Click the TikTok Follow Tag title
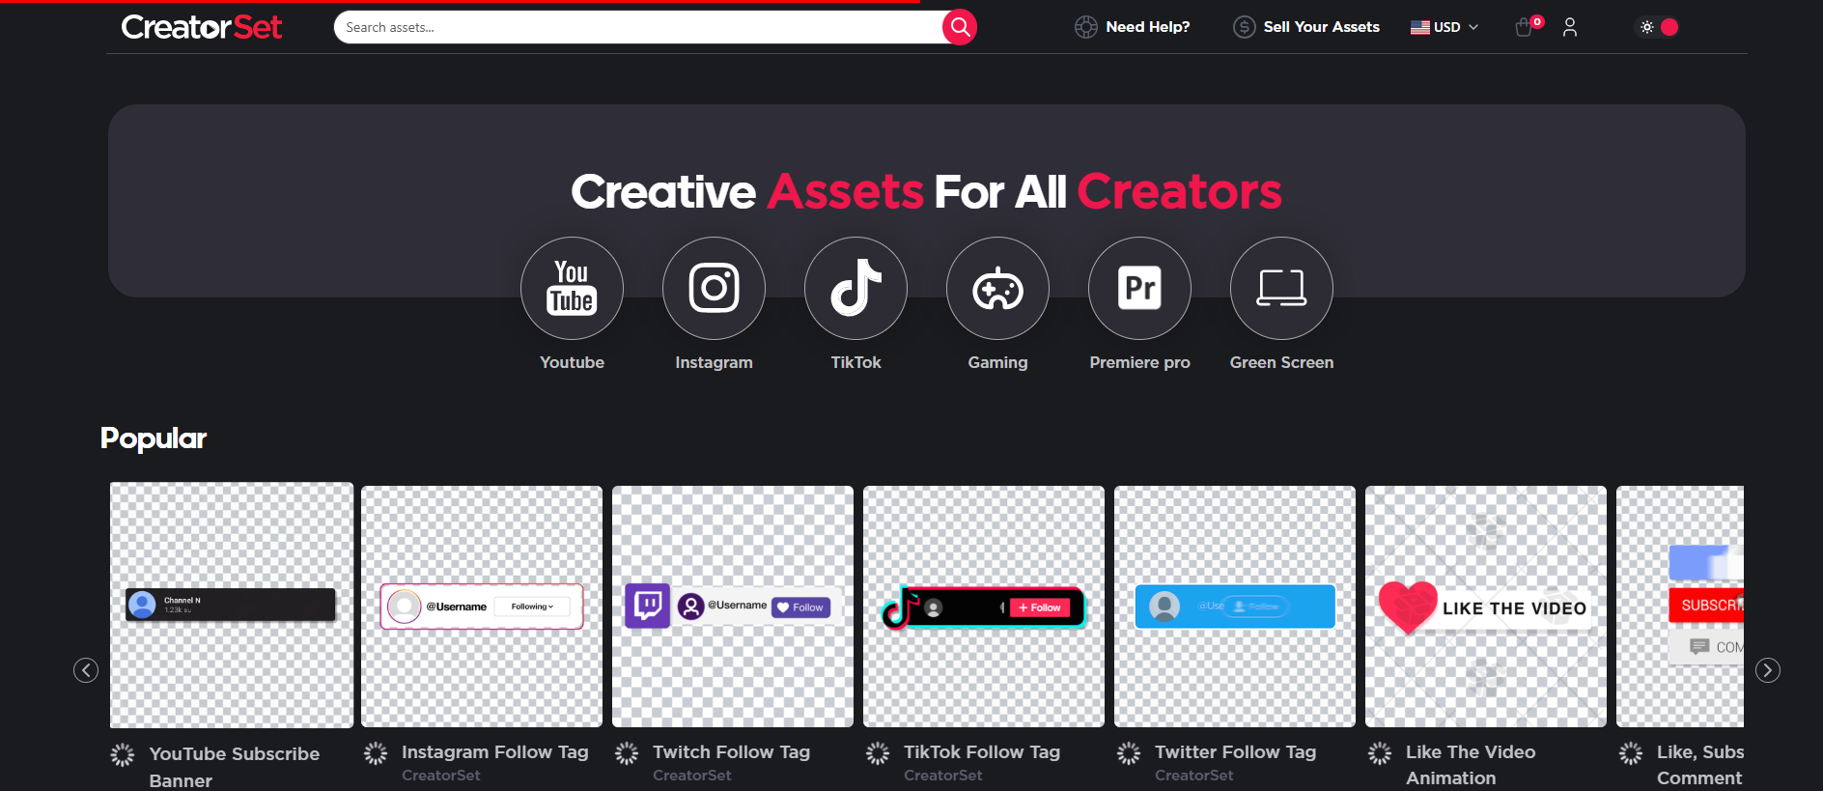Viewport: 1823px width, 791px height. [982, 751]
